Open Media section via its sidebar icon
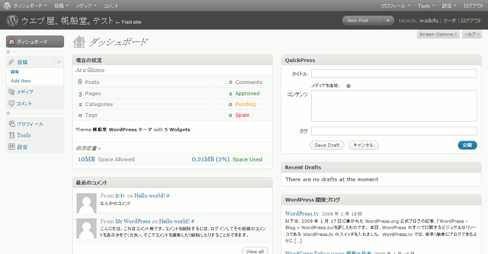 [12, 92]
